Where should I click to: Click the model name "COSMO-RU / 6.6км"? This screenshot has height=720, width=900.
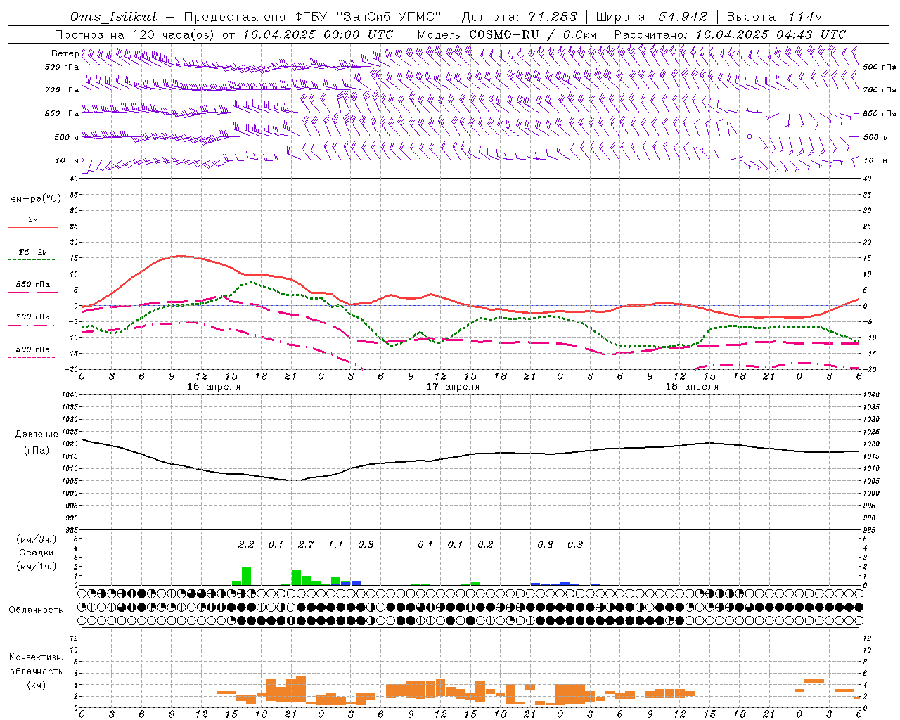(532, 34)
